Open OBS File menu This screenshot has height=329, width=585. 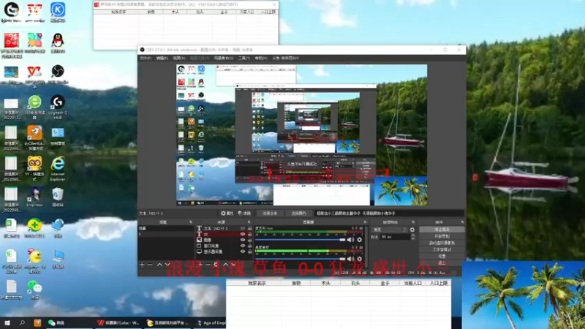pos(145,58)
